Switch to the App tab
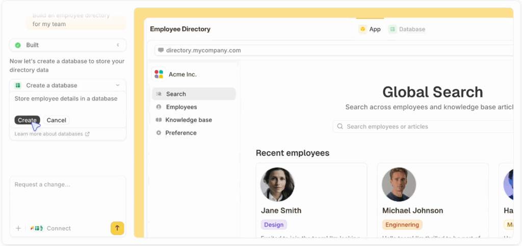Image resolution: width=522 pixels, height=246 pixels. (370, 30)
